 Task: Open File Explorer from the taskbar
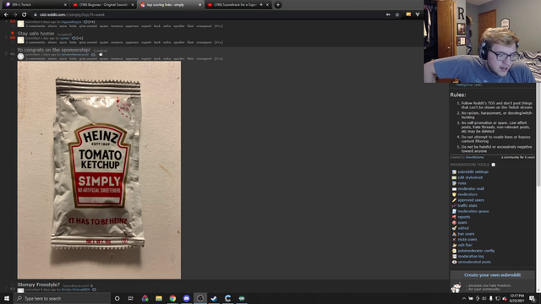159,298
